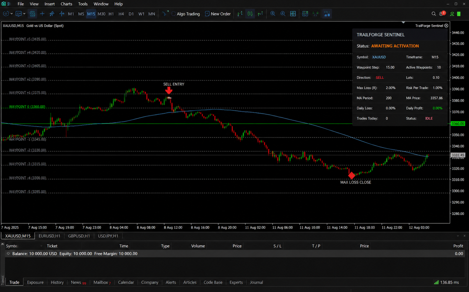Open a New Order ticket
The width and height of the screenshot is (469, 292).
pos(218,14)
